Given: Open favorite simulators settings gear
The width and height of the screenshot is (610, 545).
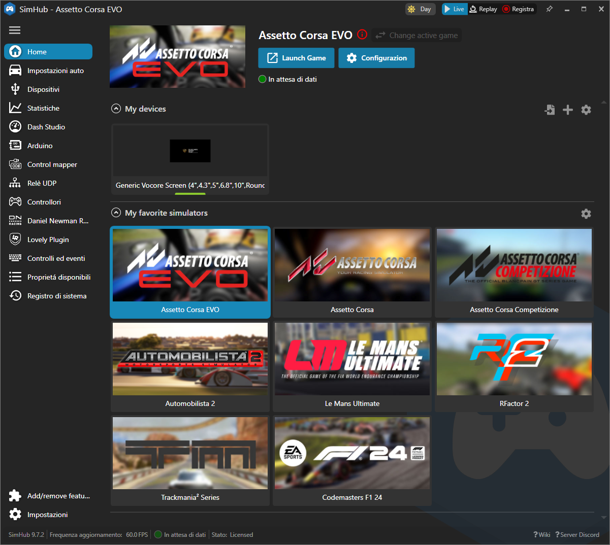Looking at the screenshot, I should click(x=586, y=214).
